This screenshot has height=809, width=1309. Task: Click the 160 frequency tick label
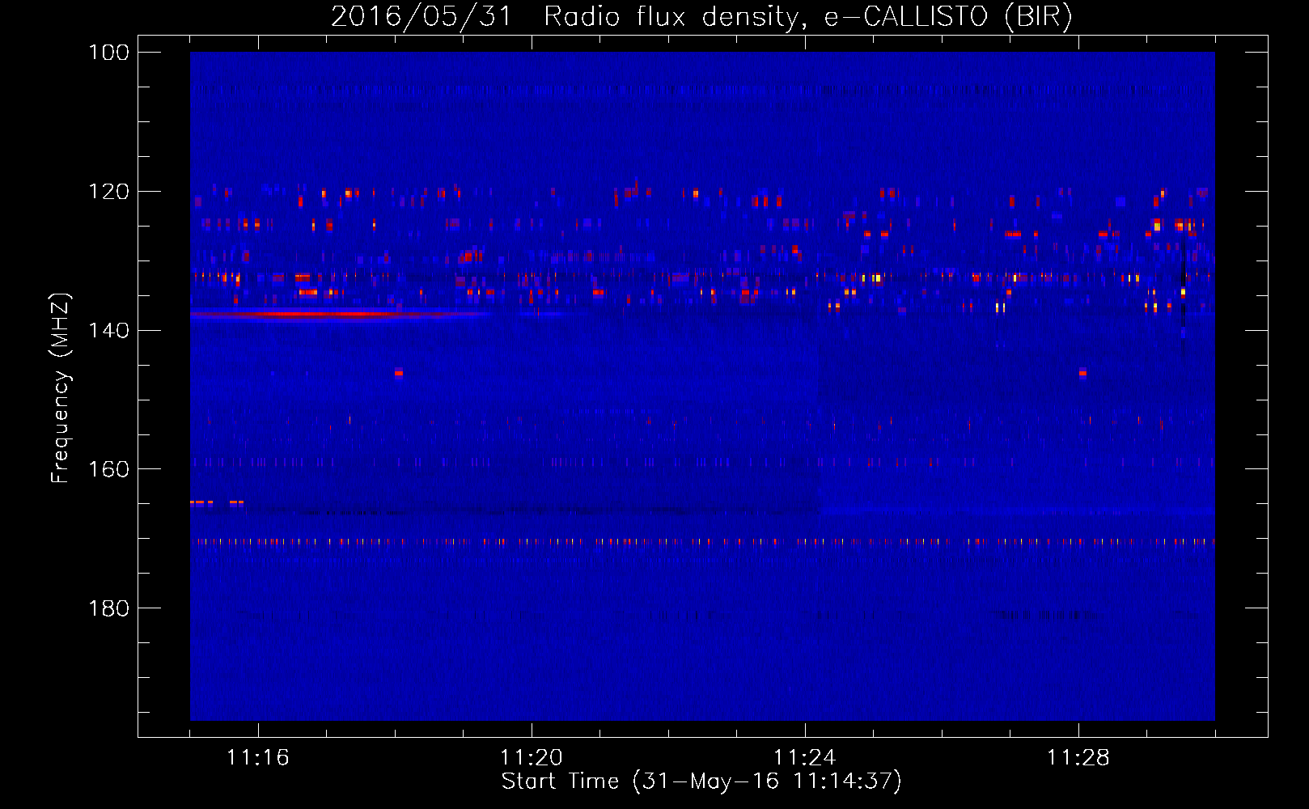[x=108, y=469]
